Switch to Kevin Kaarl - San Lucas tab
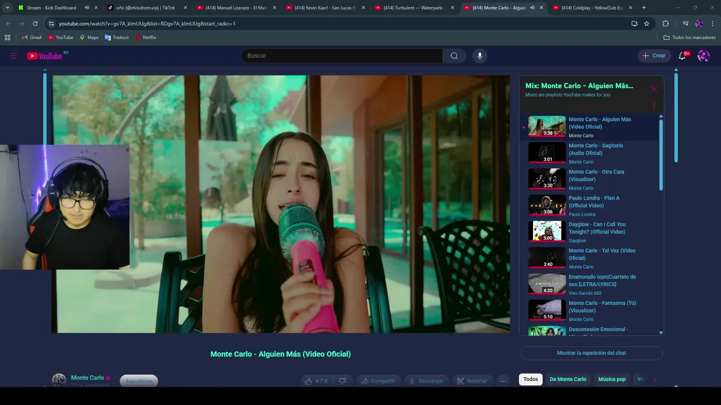This screenshot has width=721, height=405. (x=325, y=8)
